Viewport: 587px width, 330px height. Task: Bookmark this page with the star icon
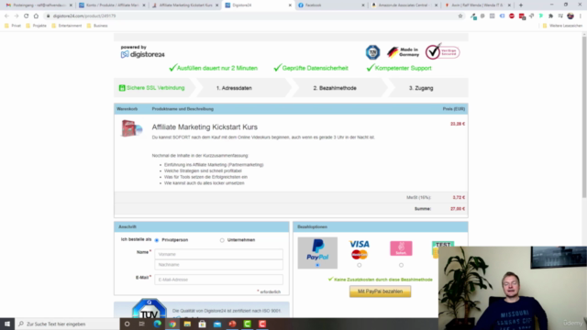point(460,16)
